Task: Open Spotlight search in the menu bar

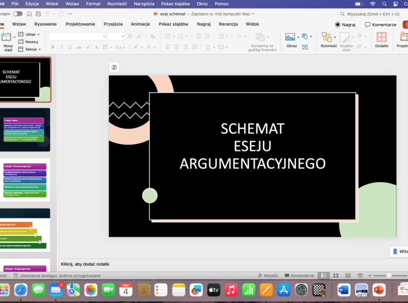Action: (x=384, y=4)
